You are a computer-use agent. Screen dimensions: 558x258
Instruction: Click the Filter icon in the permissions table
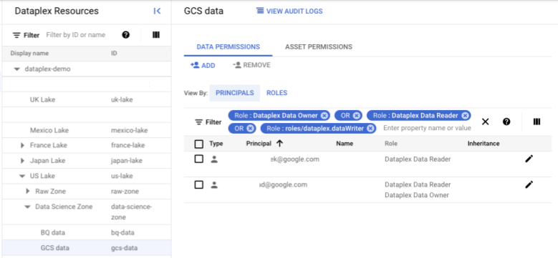(198, 122)
